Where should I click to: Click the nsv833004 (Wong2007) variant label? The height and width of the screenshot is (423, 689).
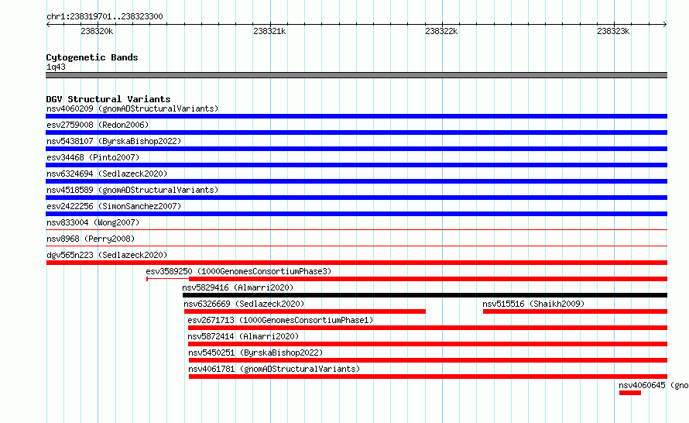point(93,222)
